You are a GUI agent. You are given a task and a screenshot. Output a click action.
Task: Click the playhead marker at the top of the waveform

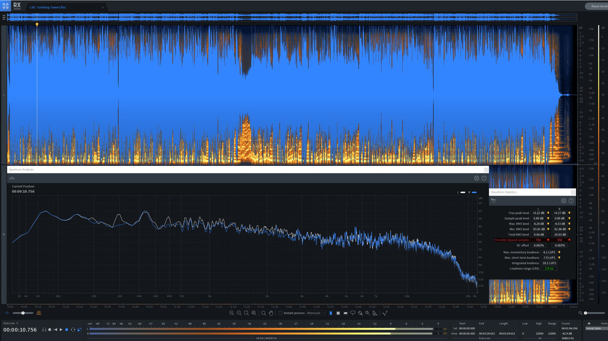37,24
